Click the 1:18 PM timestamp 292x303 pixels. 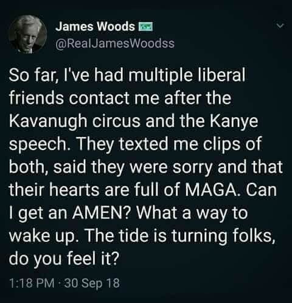(32, 283)
